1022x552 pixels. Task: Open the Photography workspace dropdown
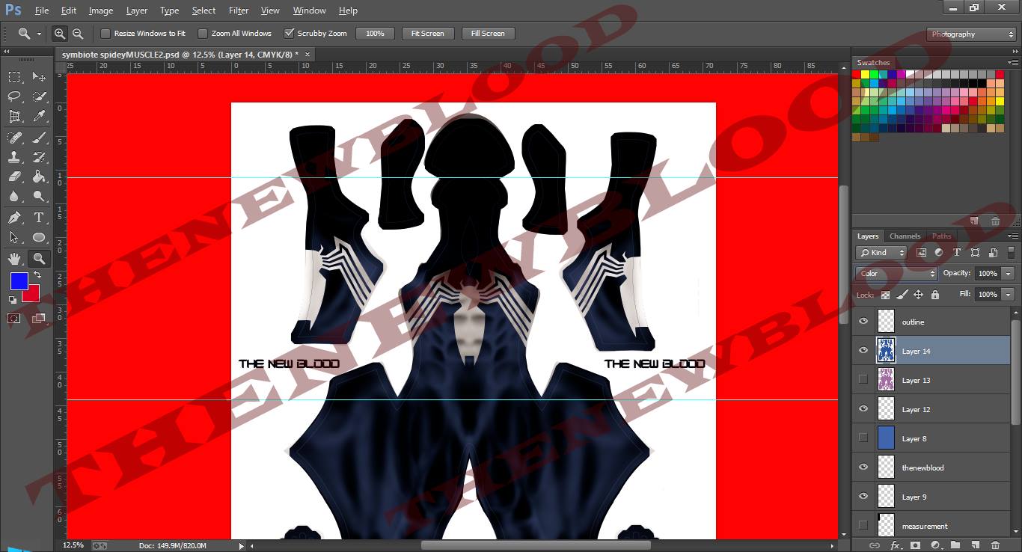971,34
